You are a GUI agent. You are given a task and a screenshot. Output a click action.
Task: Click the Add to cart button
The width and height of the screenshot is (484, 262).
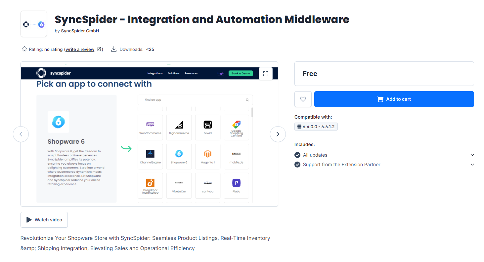click(x=394, y=99)
